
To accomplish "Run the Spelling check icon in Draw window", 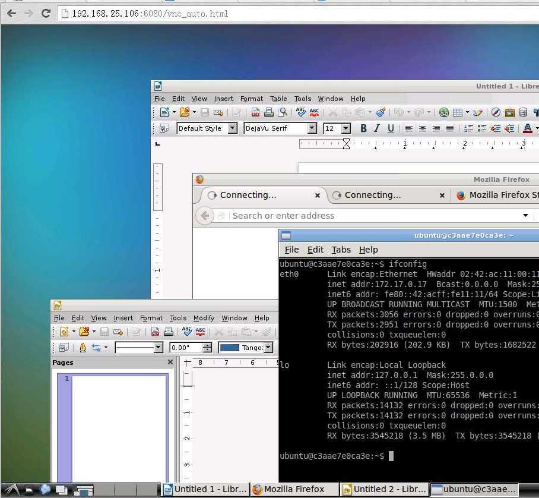I will [186, 332].
